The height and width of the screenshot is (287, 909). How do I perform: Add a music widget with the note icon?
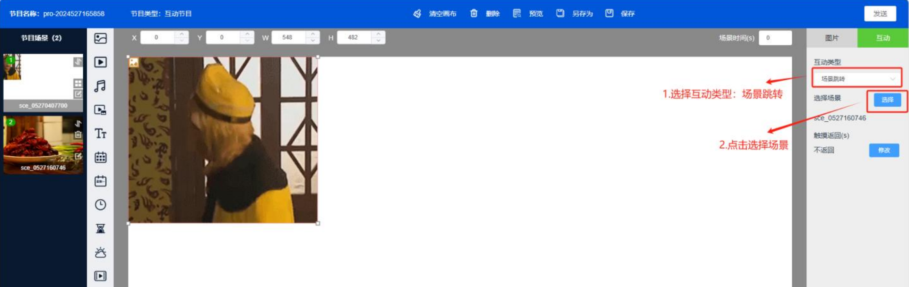tap(100, 86)
